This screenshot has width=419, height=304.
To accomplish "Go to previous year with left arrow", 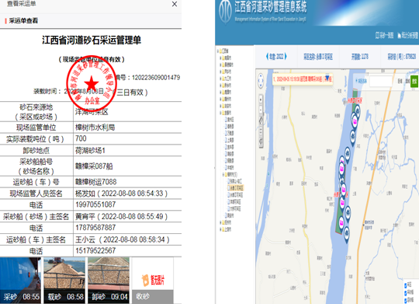I will (267, 57).
